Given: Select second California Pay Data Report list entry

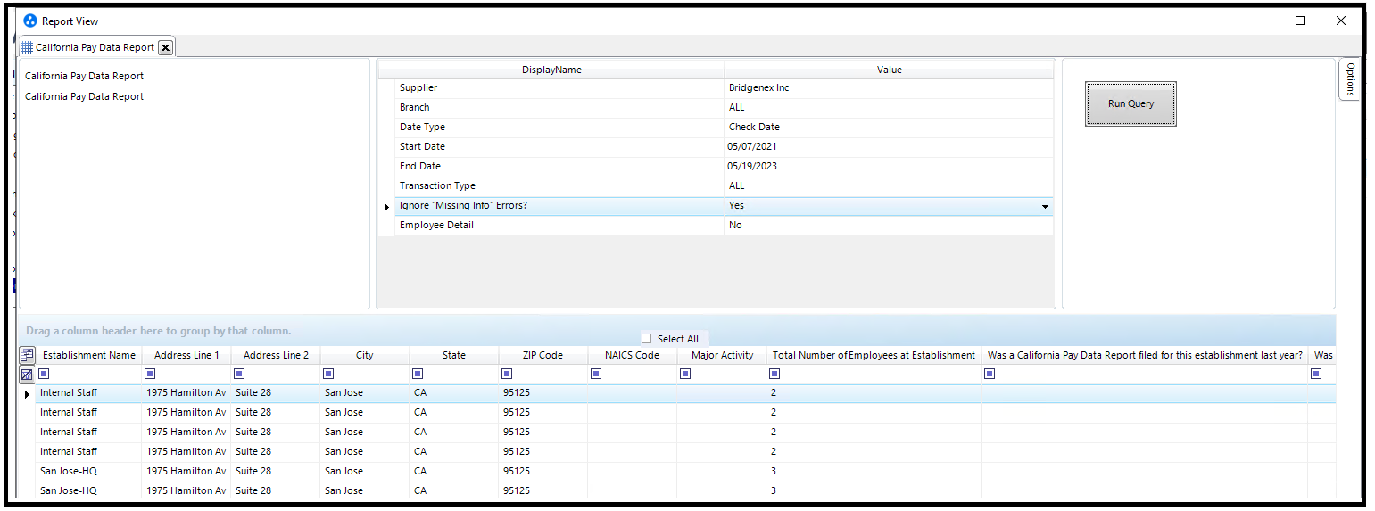Looking at the screenshot, I should [84, 96].
